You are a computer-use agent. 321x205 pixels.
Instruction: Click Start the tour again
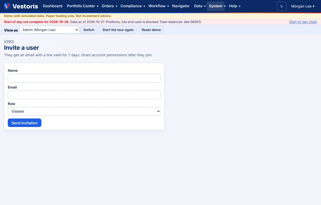point(118,30)
